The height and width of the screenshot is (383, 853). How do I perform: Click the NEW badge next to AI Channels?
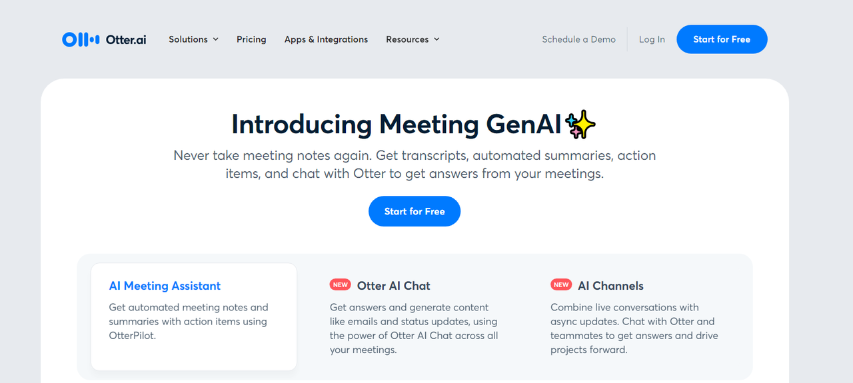[x=561, y=285]
